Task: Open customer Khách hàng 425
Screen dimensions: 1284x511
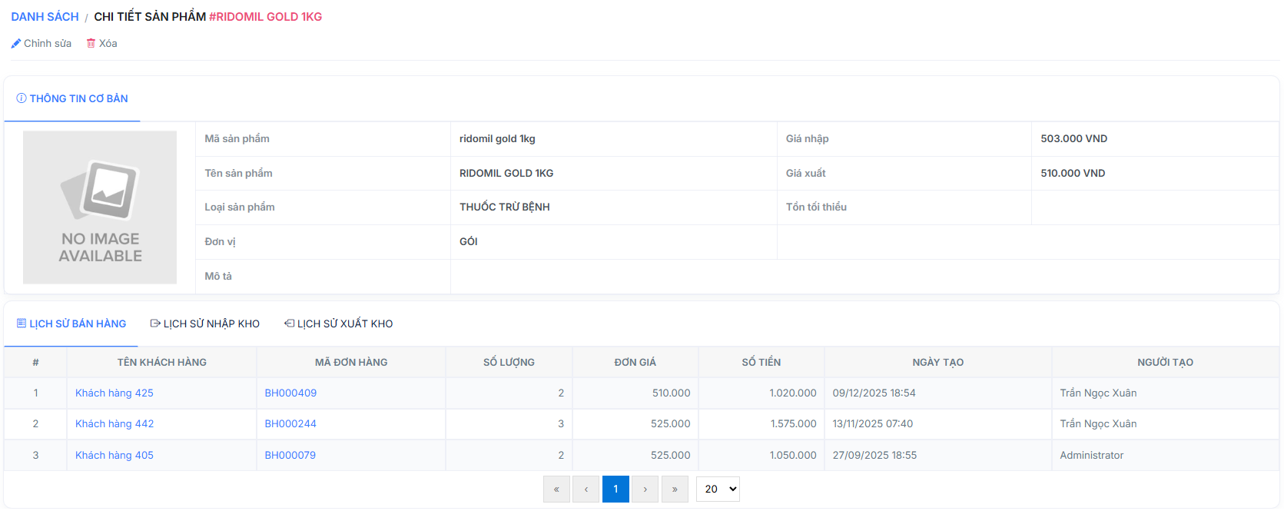Action: coord(114,393)
